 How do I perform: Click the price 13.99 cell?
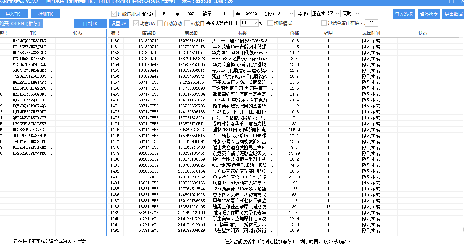[x=294, y=153]
